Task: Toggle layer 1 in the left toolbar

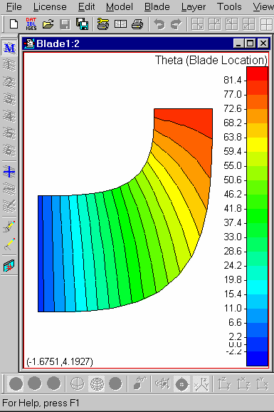Action: point(9,65)
